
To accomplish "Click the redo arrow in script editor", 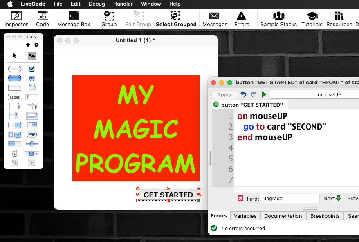I will pos(253,94).
